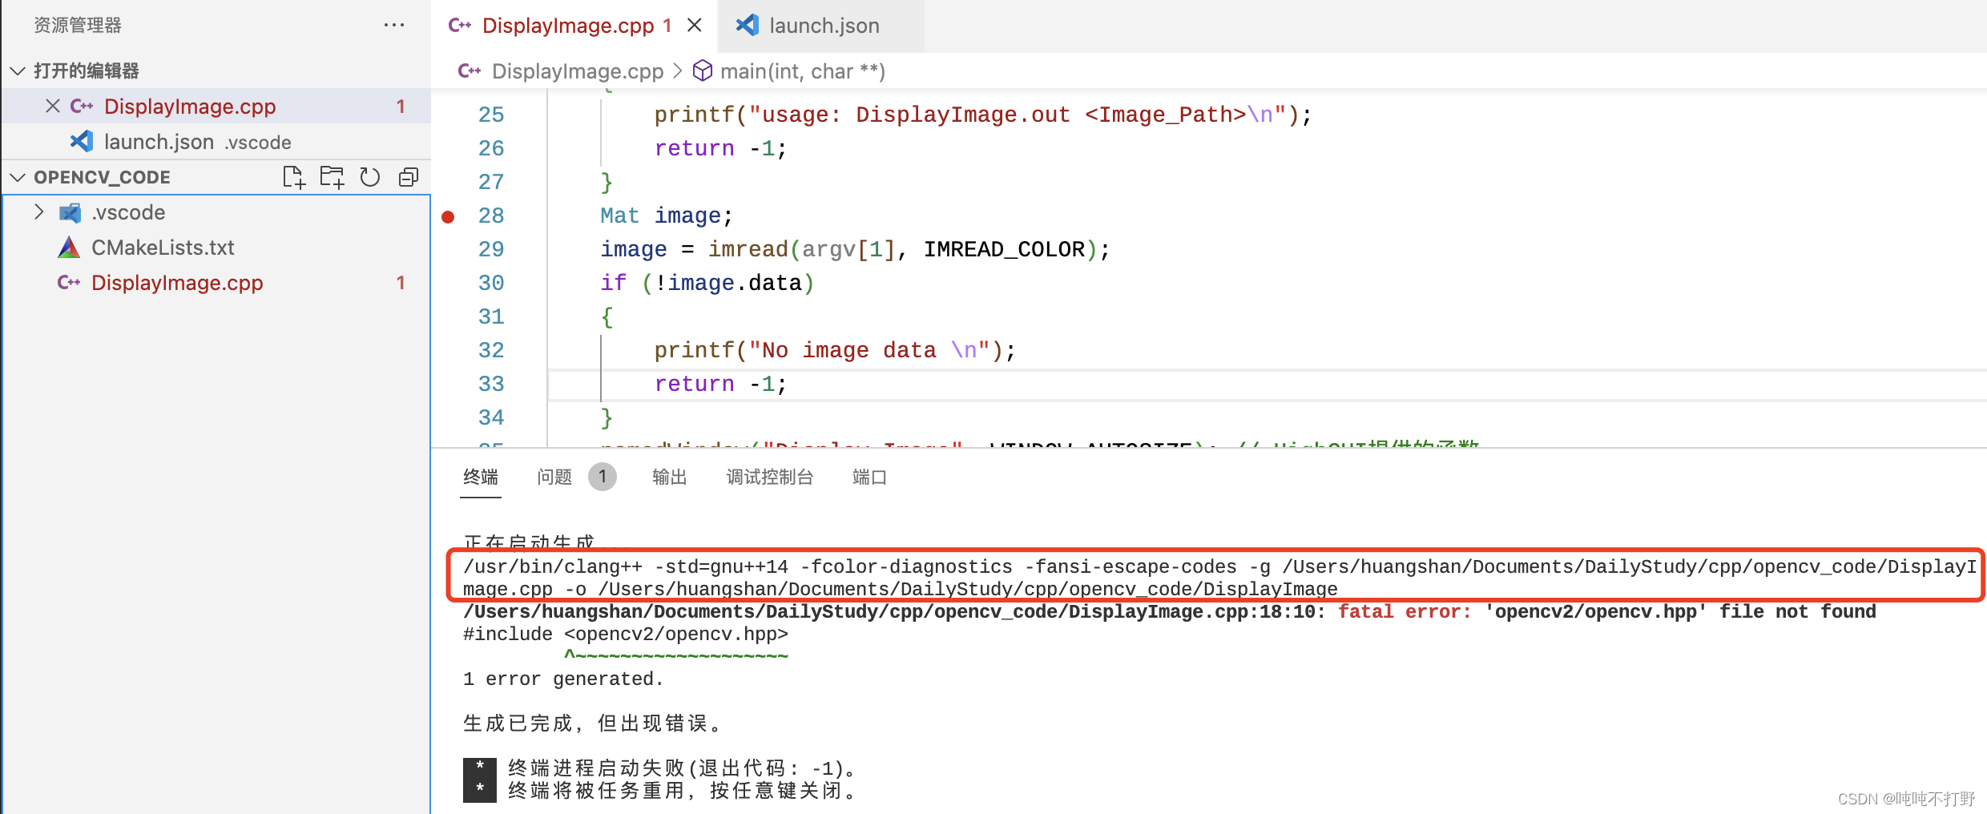Image resolution: width=1987 pixels, height=814 pixels.
Task: Click the error file path link in terminal
Action: (889, 612)
